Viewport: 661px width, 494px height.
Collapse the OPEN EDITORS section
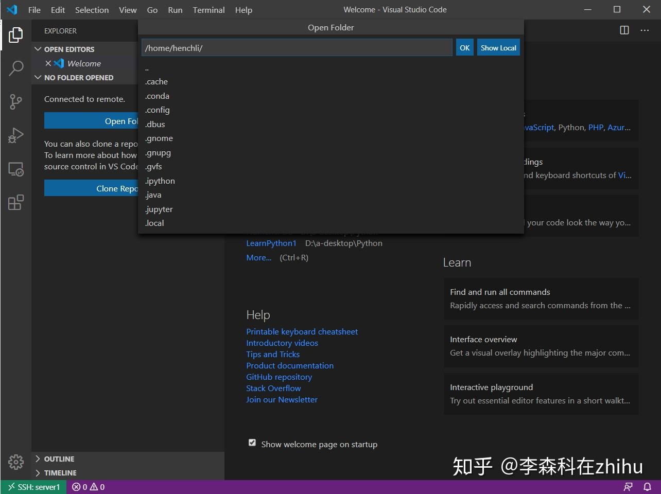(x=38, y=49)
